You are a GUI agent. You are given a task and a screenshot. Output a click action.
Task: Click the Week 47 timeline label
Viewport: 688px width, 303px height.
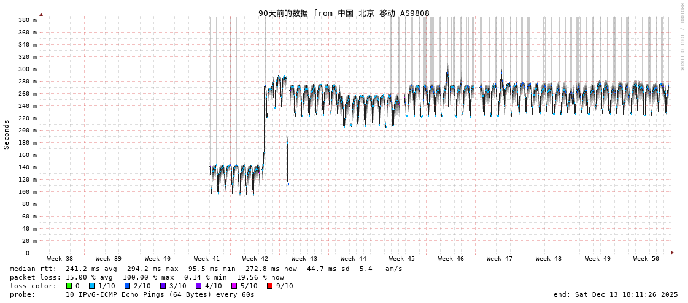(500, 259)
